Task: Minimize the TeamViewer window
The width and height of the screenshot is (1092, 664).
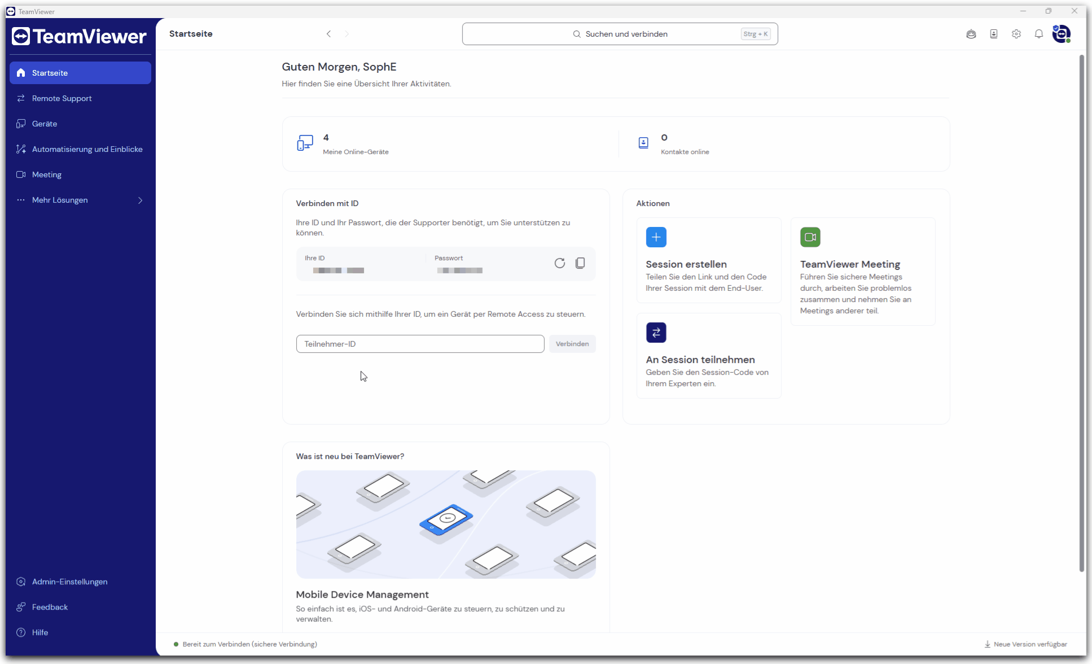Action: coord(1023,11)
